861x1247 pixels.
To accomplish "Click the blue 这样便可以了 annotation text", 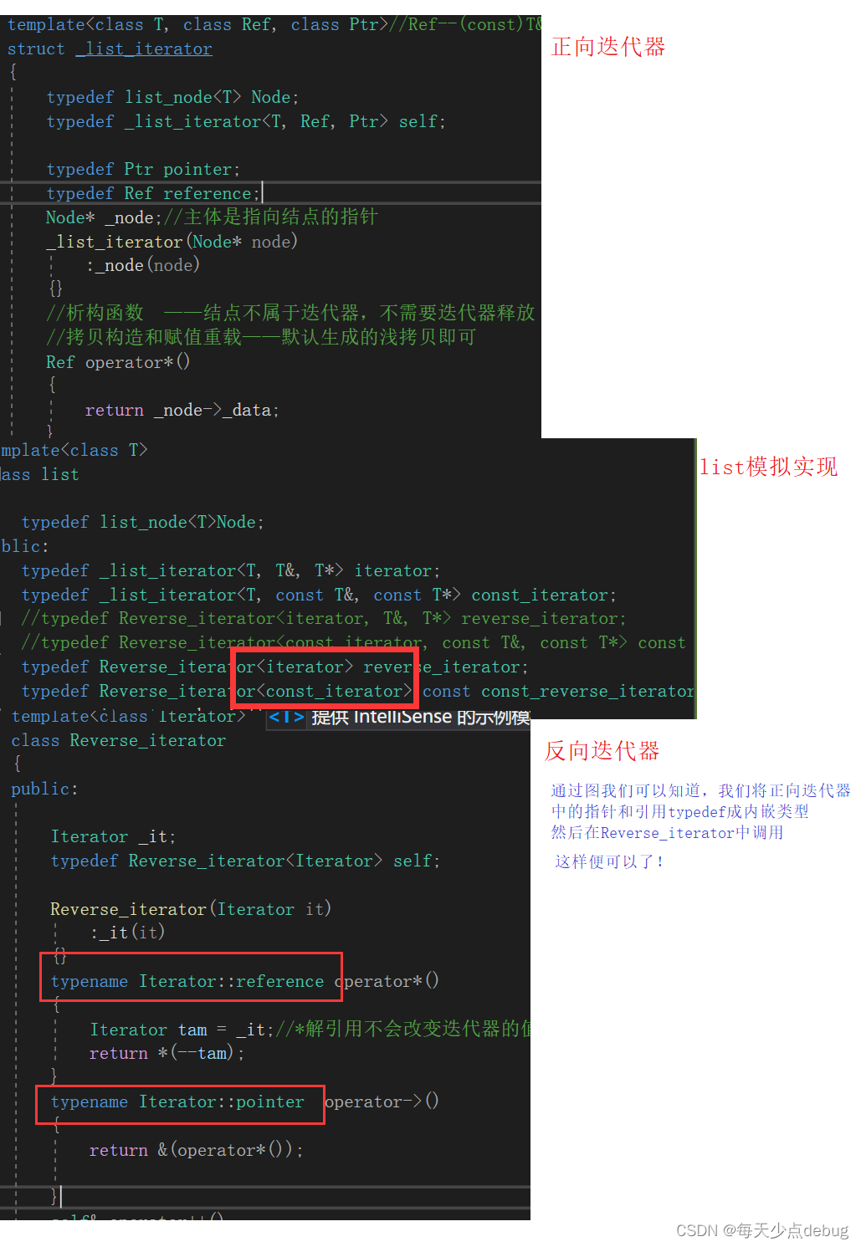I will point(610,861).
